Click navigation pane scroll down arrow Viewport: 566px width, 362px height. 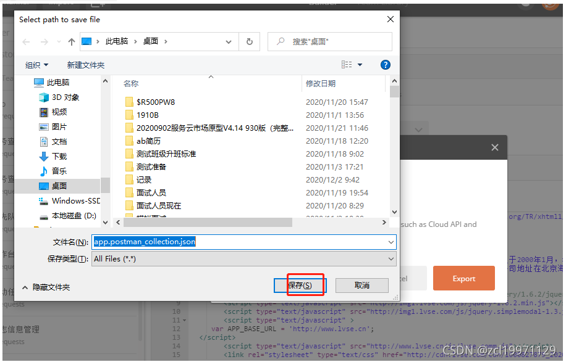[x=105, y=222]
